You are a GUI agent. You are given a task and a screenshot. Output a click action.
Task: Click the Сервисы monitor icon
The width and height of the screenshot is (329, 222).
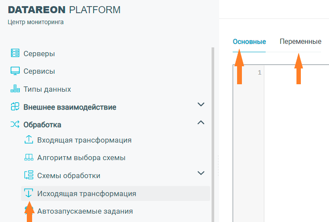point(15,71)
